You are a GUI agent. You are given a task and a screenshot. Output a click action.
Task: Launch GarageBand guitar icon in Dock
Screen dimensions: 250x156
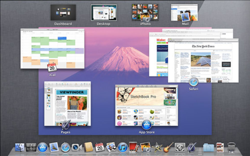point(168,147)
